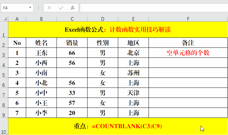Viewport: 228px width, 135px height.
Task: Click the '=COUNTBLANK(C3:C9)' formula cell
Action: [x=118, y=126]
